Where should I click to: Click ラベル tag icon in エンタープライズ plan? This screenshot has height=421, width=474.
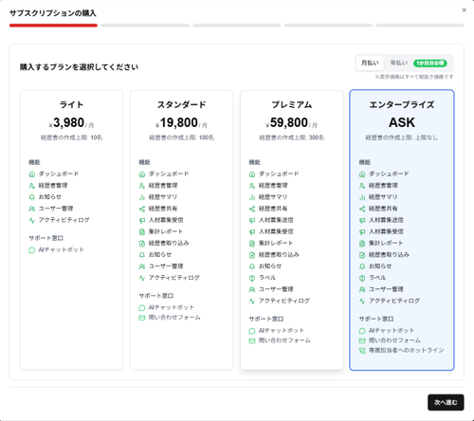click(x=362, y=278)
